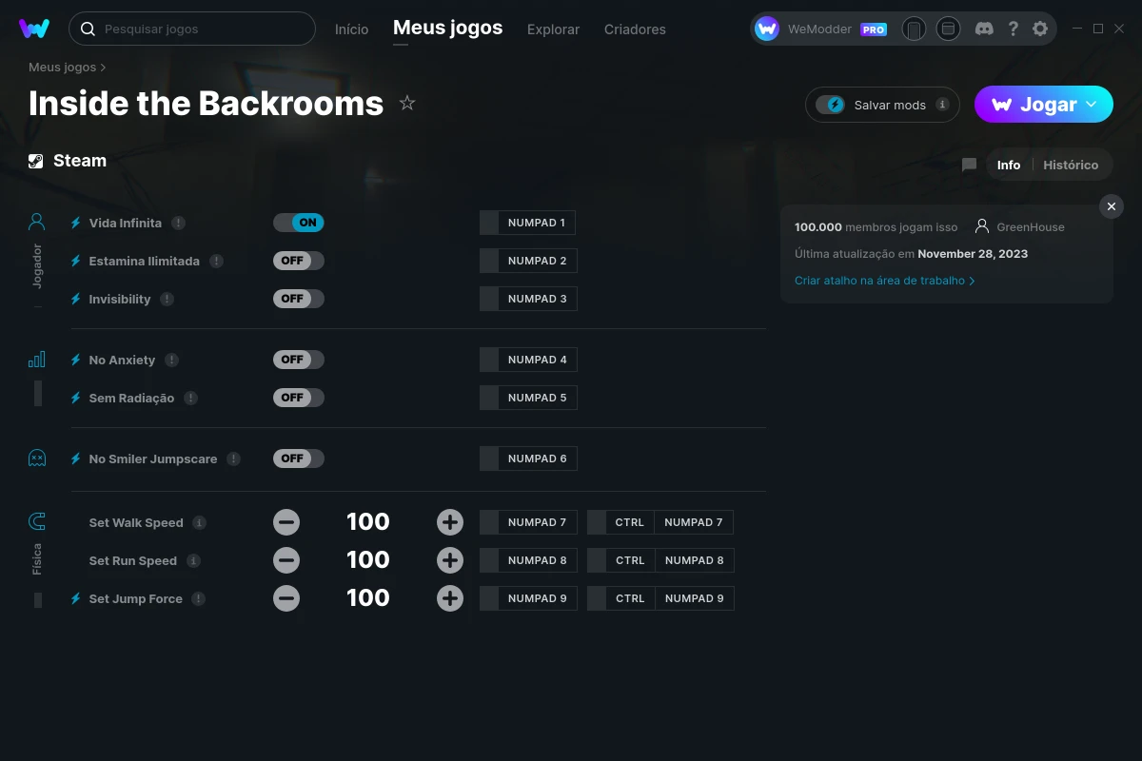Click info icon next to Set Jump Force

pyautogui.click(x=198, y=598)
